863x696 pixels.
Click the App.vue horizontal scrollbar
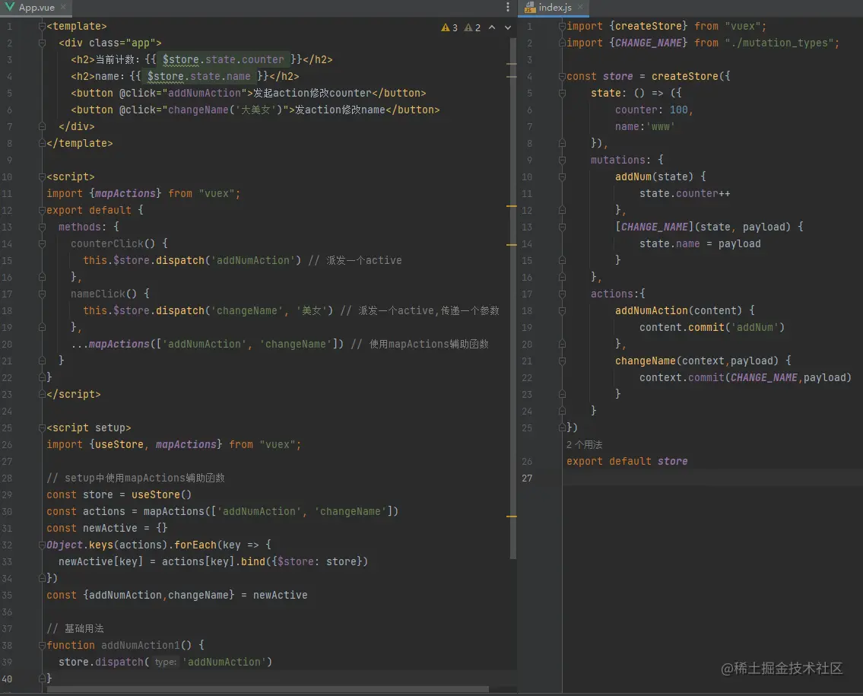(x=268, y=689)
